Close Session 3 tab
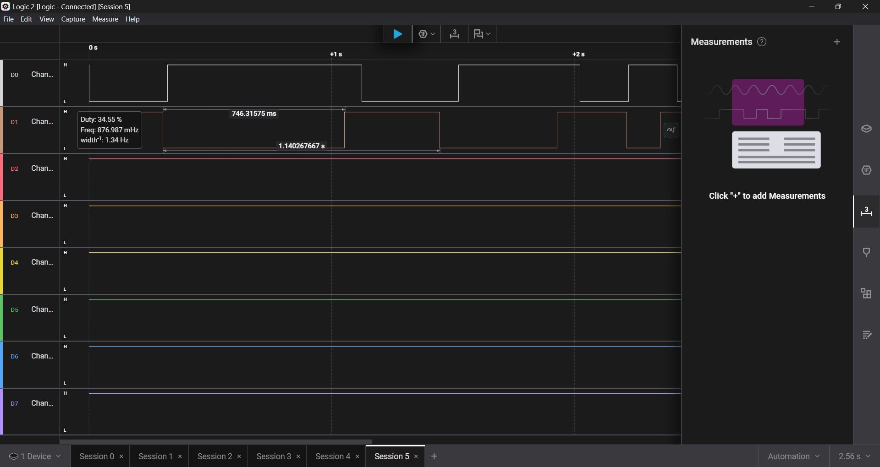Image resolution: width=880 pixels, height=467 pixels. tap(298, 456)
